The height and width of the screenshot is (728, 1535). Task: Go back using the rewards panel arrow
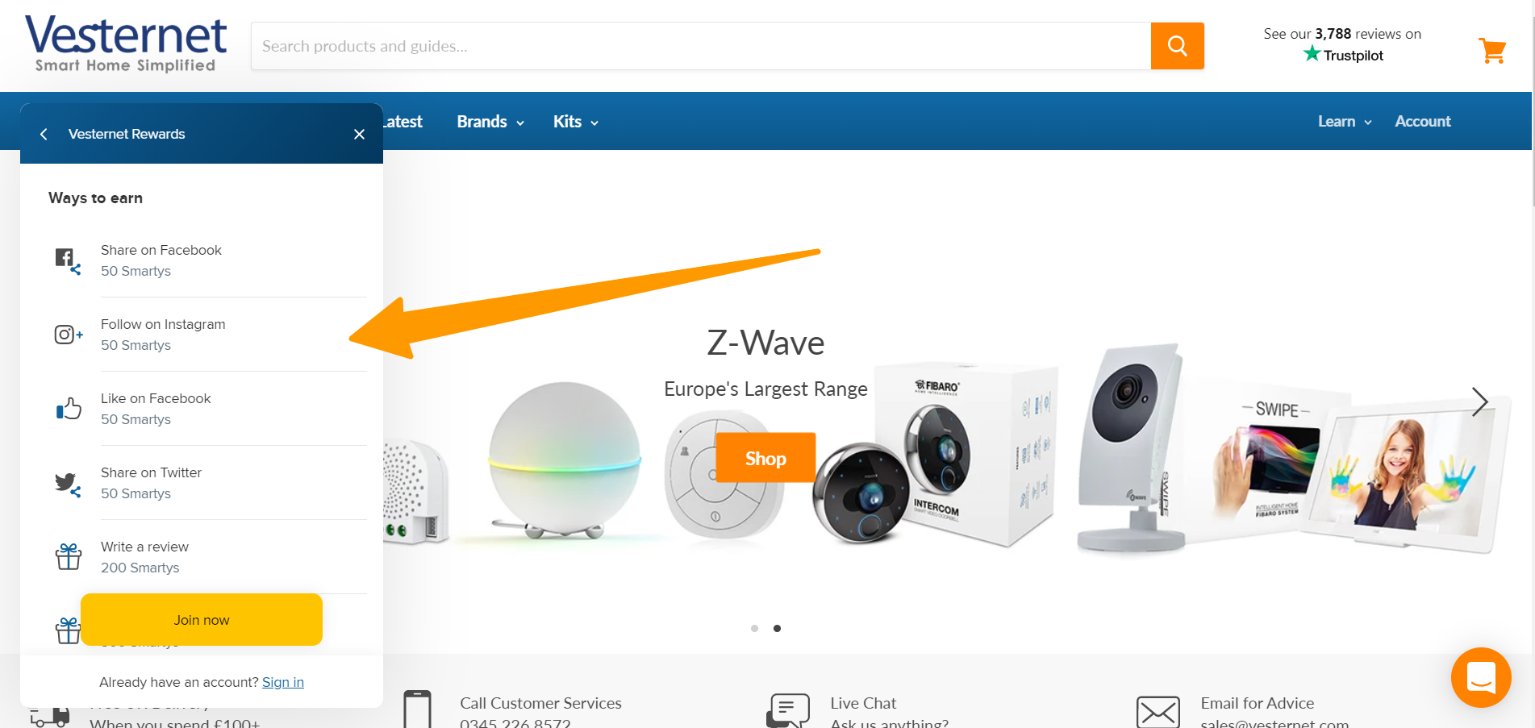click(44, 134)
